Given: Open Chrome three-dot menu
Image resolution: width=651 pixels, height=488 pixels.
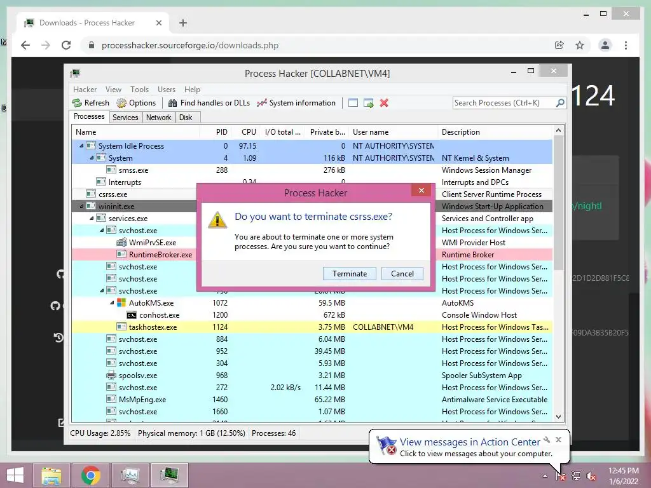Looking at the screenshot, I should point(626,45).
